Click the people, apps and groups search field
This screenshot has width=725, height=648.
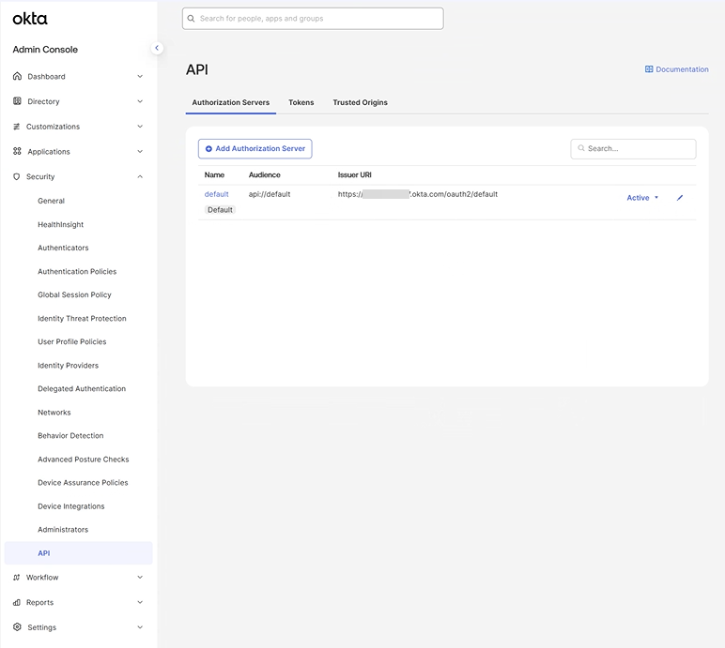[x=313, y=19]
